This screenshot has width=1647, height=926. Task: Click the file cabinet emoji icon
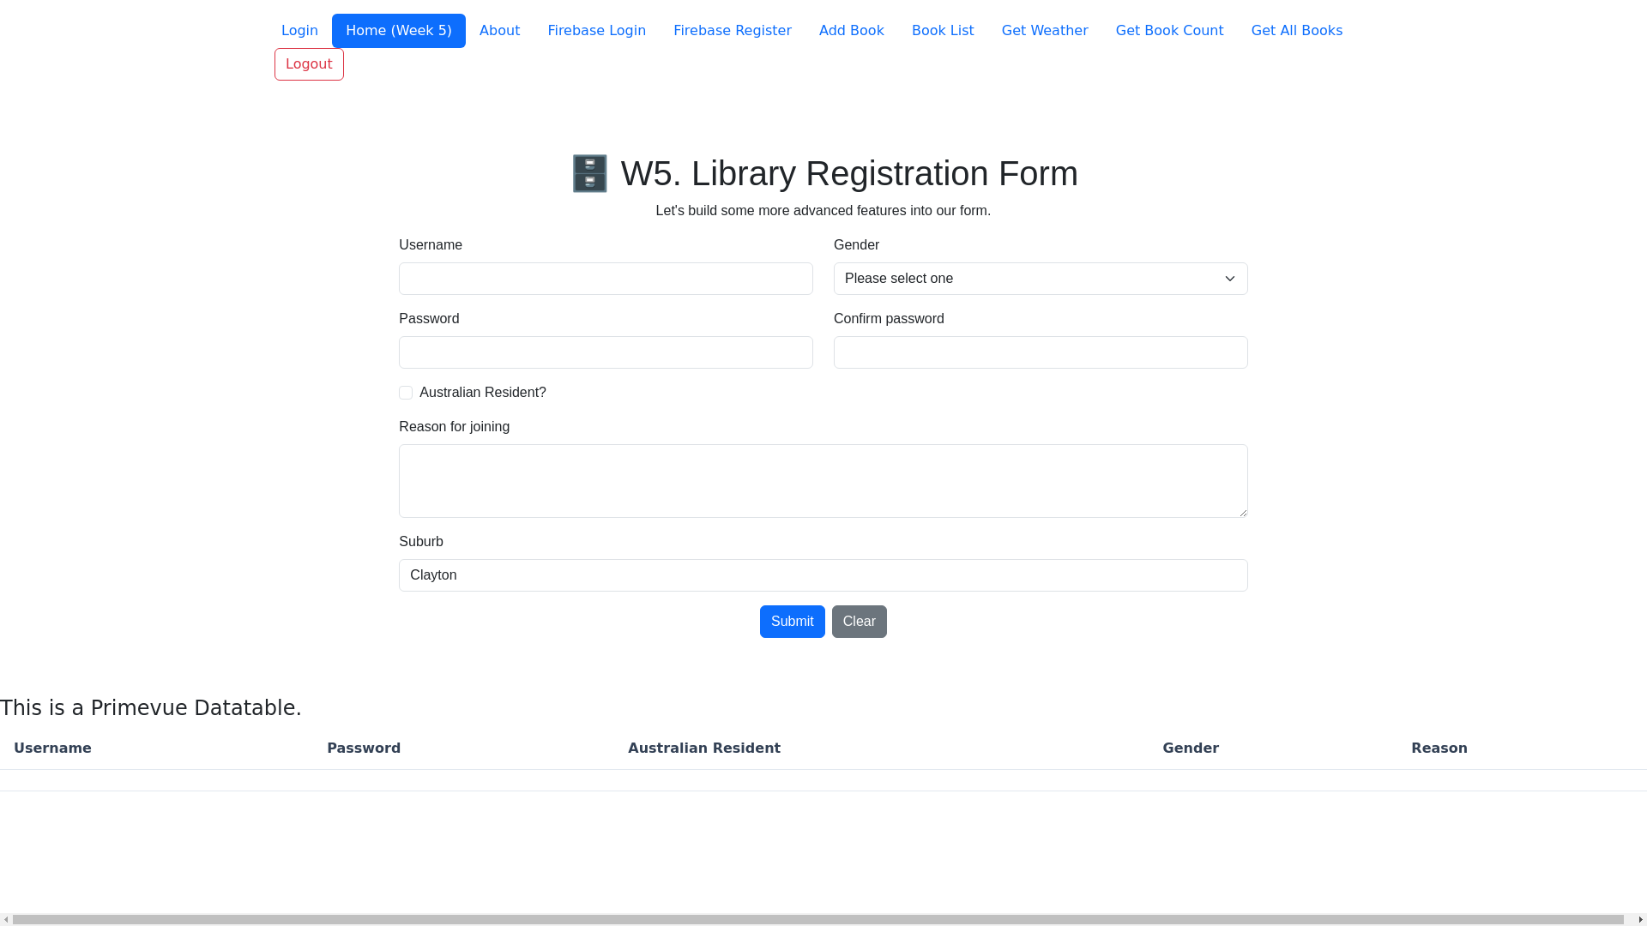[x=590, y=174]
